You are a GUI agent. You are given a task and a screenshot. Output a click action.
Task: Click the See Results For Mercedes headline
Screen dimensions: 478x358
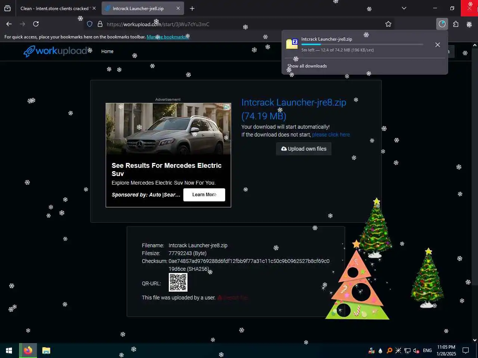pyautogui.click(x=167, y=169)
